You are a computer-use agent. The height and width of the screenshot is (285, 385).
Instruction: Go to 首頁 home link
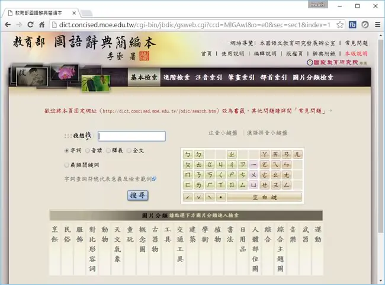point(206,53)
